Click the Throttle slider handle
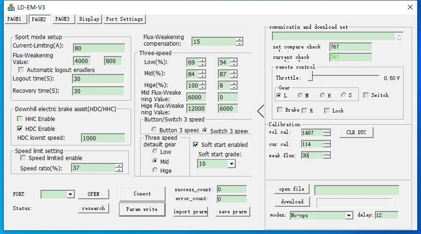Screen dimensions: 421x234 (x=310, y=76)
